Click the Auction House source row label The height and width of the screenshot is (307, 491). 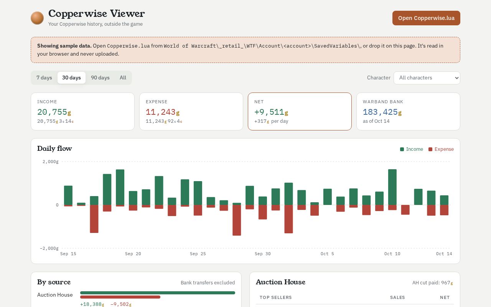[x=55, y=295]
